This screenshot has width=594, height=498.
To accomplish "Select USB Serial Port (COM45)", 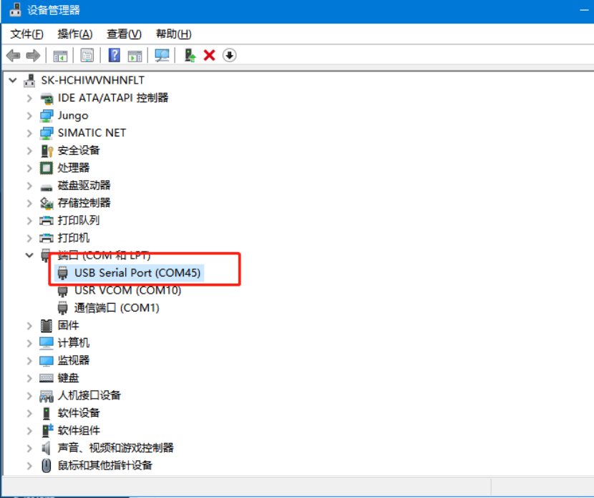I will point(138,273).
